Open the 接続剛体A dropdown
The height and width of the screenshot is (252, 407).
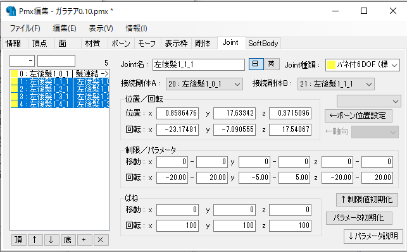(x=204, y=84)
